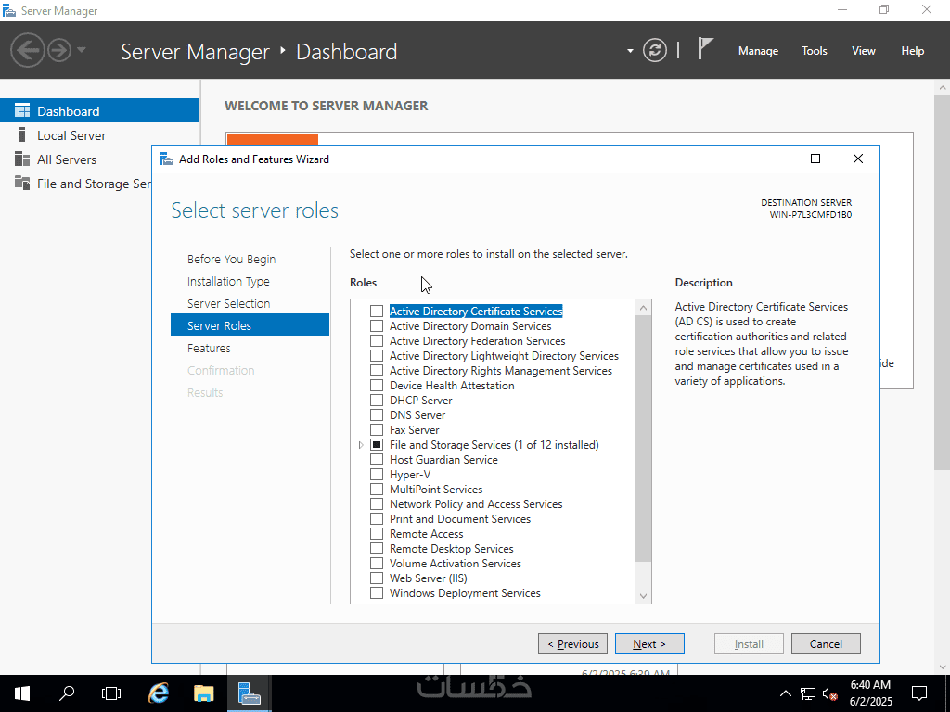Expand File and Storage Services tree node
This screenshot has height=712, width=950.
(x=361, y=444)
